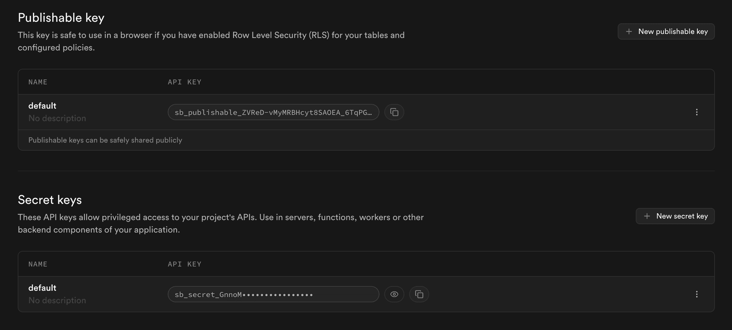Sort by the NAME column header
The height and width of the screenshot is (330, 732).
click(x=38, y=82)
